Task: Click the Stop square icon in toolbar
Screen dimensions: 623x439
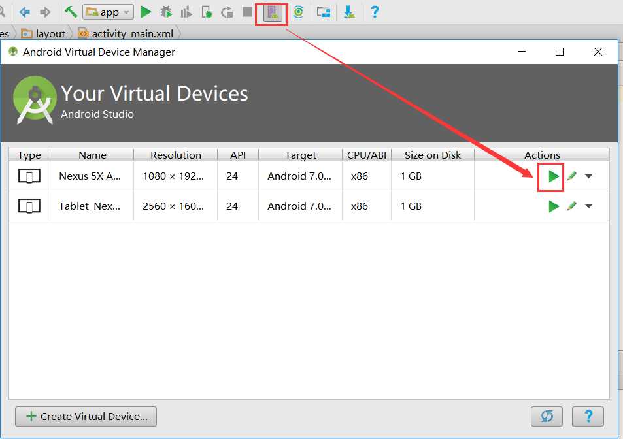Action: [x=247, y=12]
